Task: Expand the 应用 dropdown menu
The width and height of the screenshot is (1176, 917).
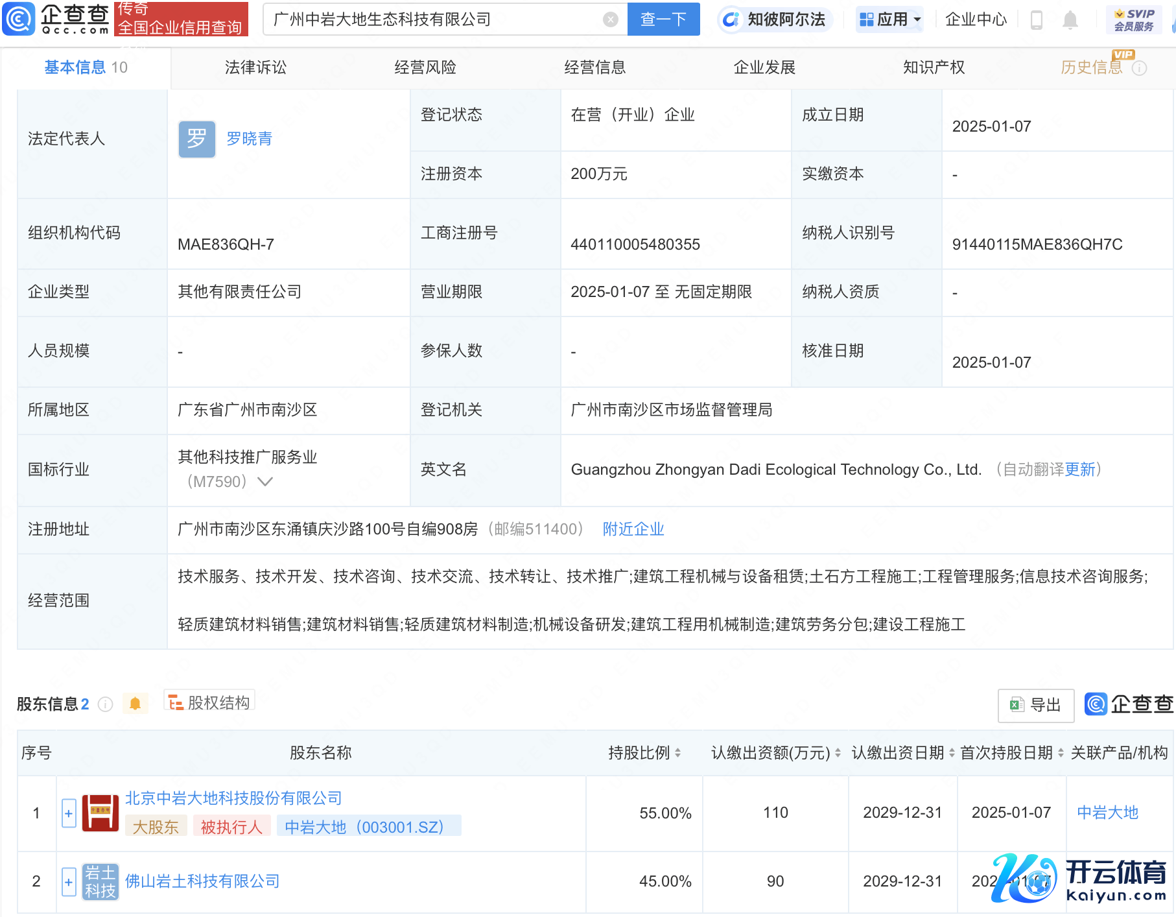Action: click(x=889, y=19)
